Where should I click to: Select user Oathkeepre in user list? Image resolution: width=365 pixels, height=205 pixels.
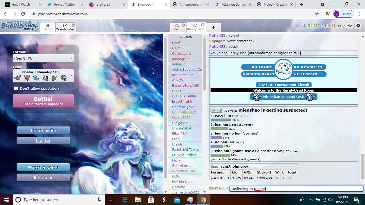[x=181, y=53]
